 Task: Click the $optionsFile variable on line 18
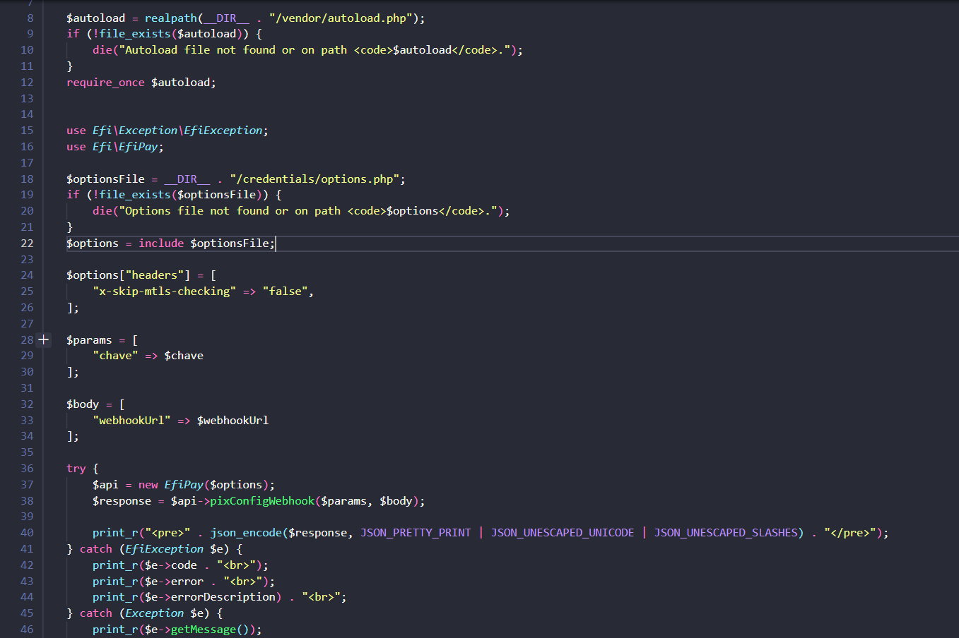pos(105,179)
